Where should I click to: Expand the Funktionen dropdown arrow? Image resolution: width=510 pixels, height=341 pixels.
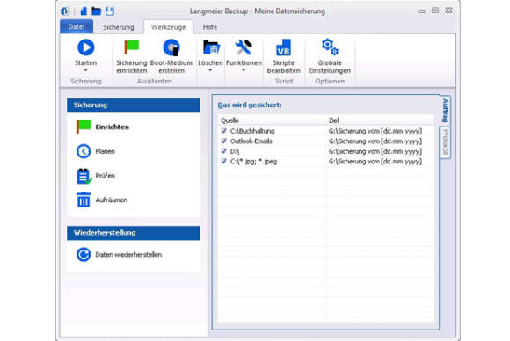click(x=244, y=70)
